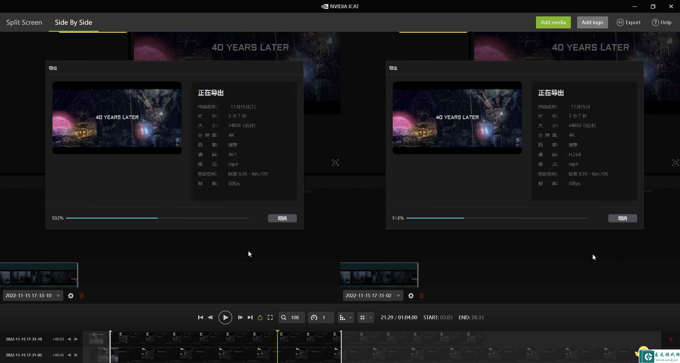Click the zoom magnifier icon
The width and height of the screenshot is (680, 363).
[284, 317]
